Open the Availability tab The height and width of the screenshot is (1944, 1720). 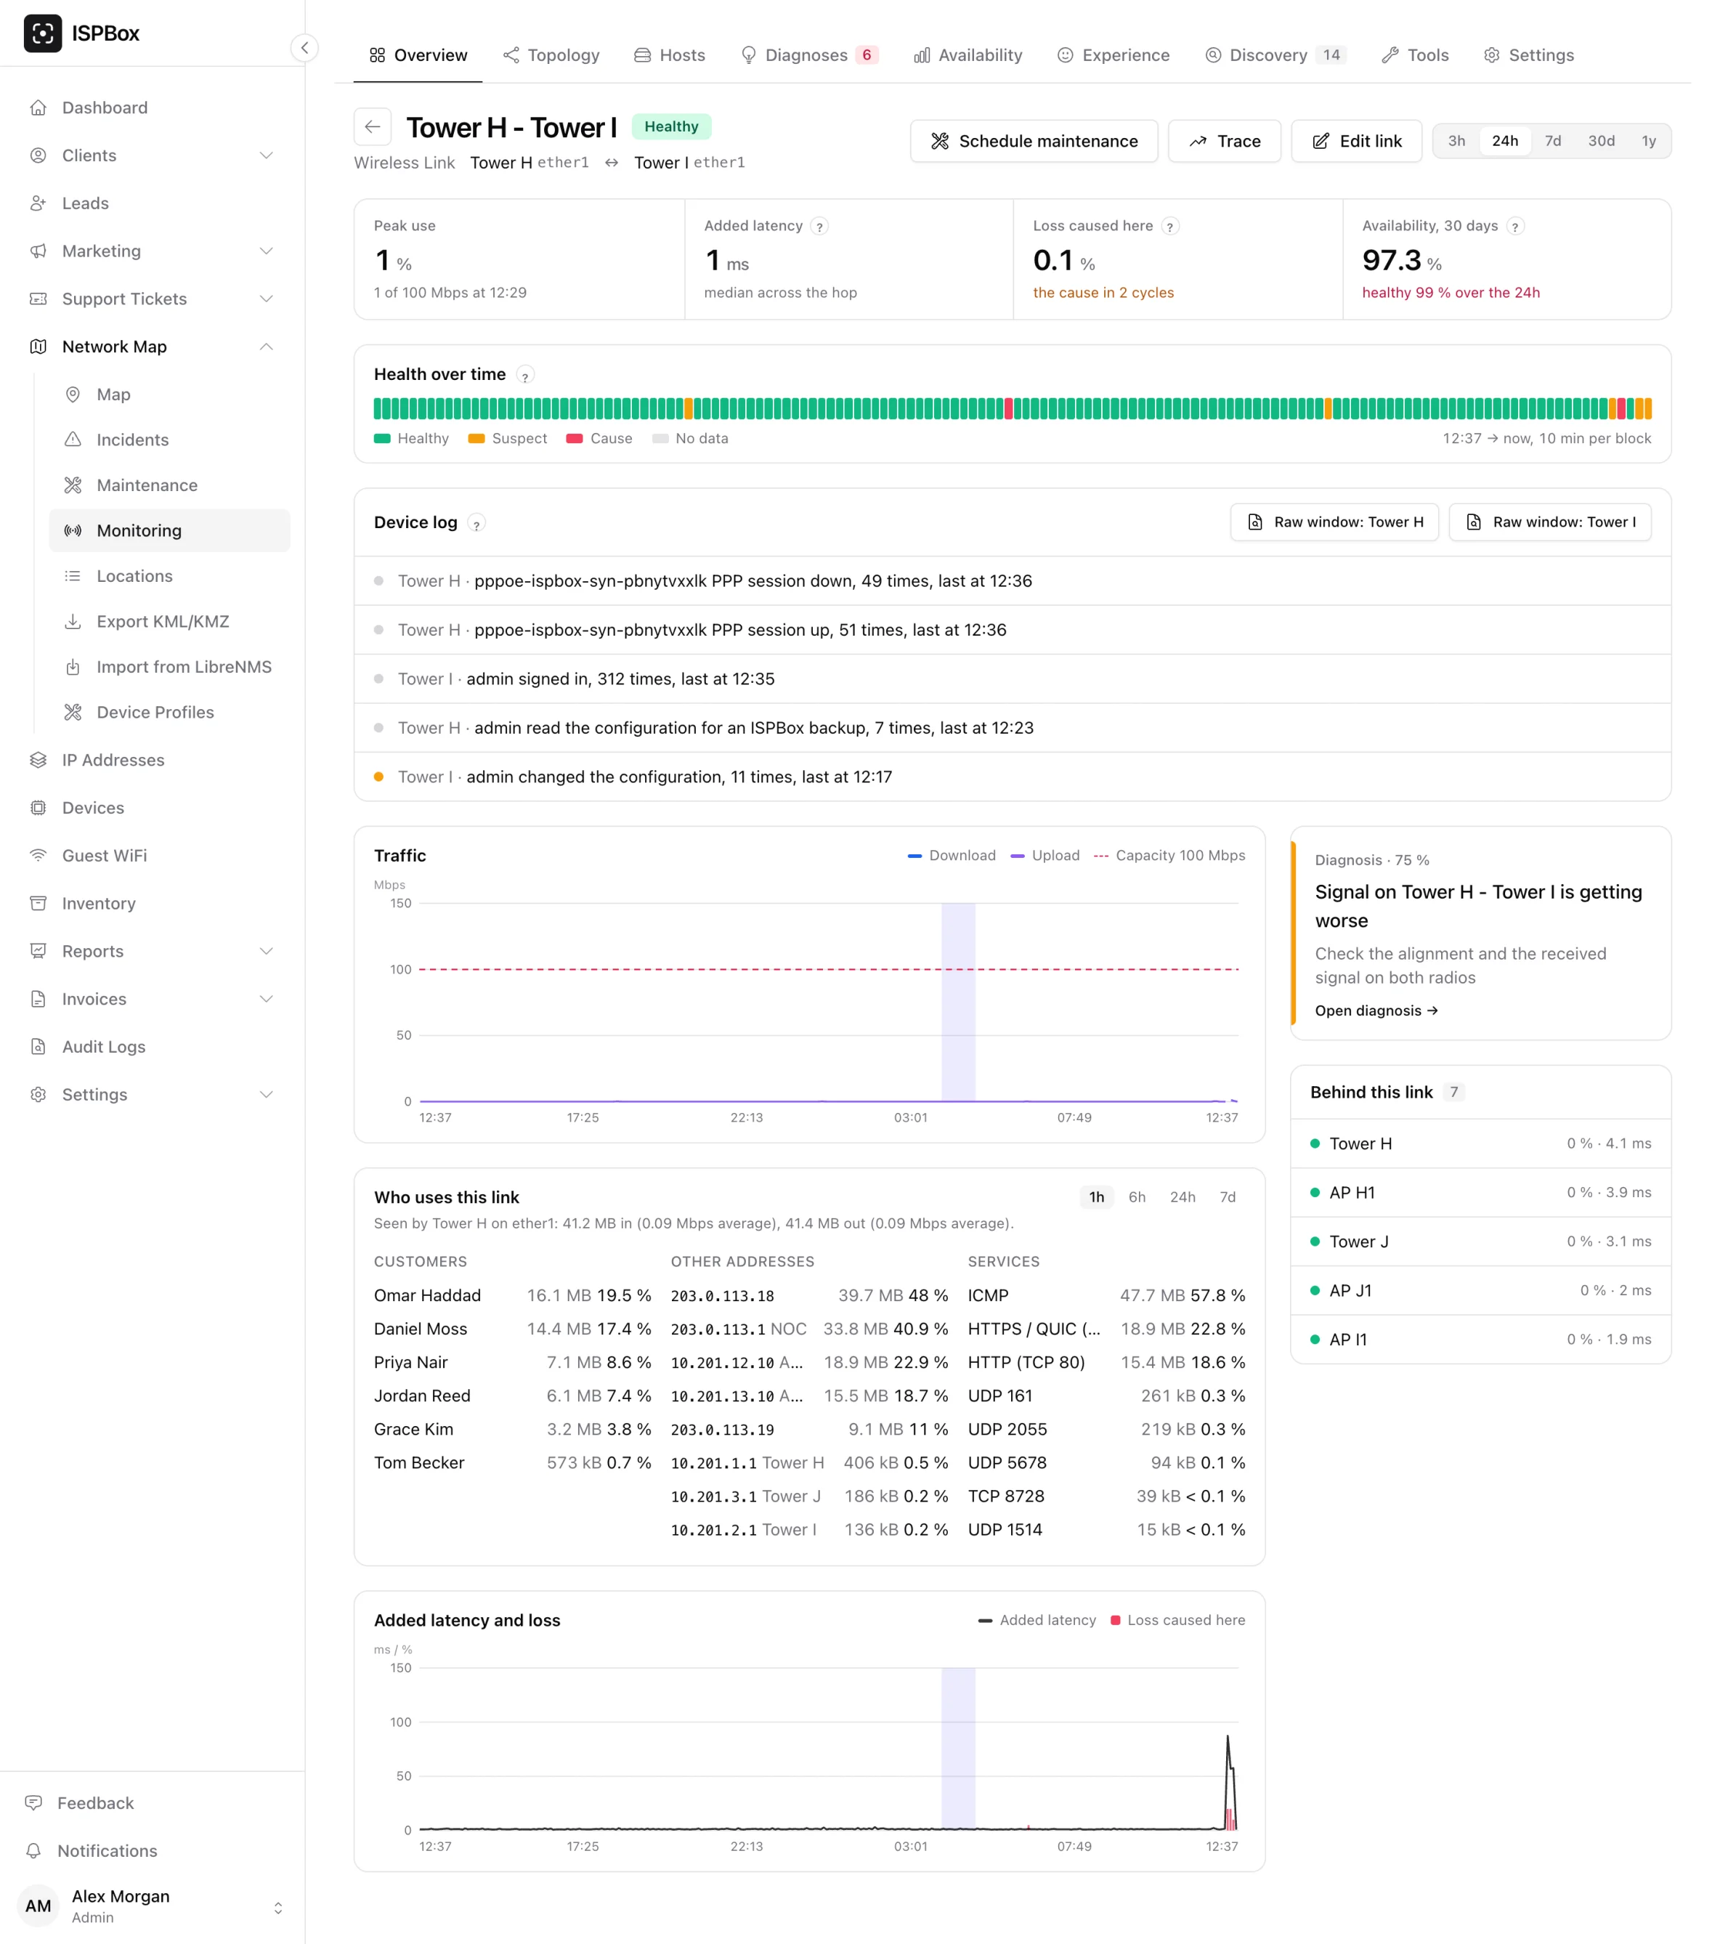point(968,55)
